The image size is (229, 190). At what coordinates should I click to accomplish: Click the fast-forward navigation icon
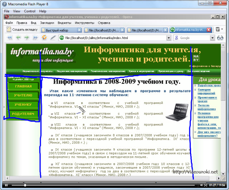click(x=35, y=38)
